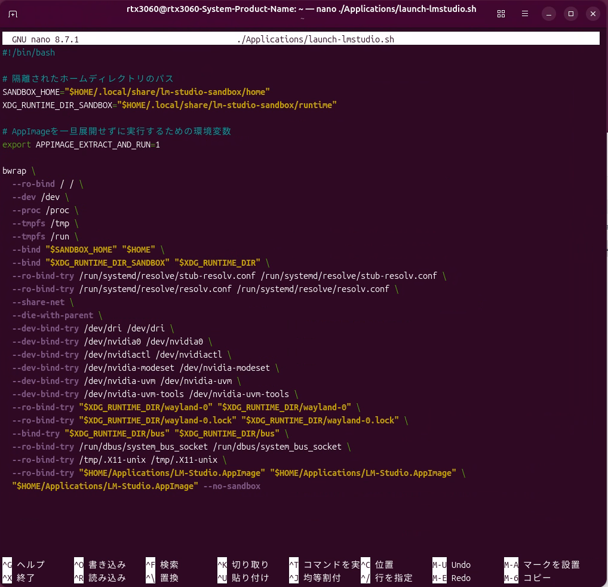Viewport: 608px width, 587px height.
Task: Click the '--bind "$SANDBOX_HOME" "$HOME"' line
Action: click(88, 250)
